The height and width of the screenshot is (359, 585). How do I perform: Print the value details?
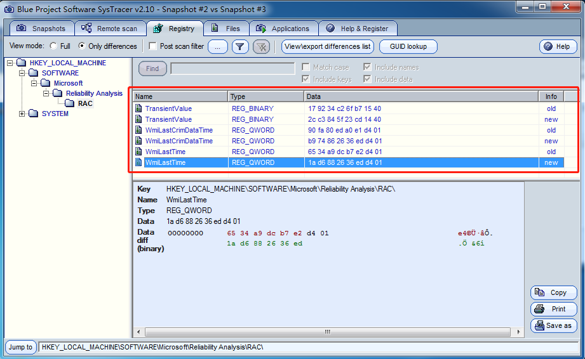(x=554, y=309)
